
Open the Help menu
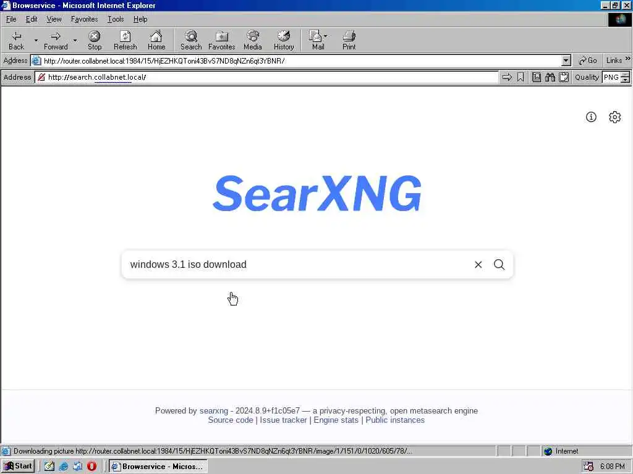pos(140,19)
